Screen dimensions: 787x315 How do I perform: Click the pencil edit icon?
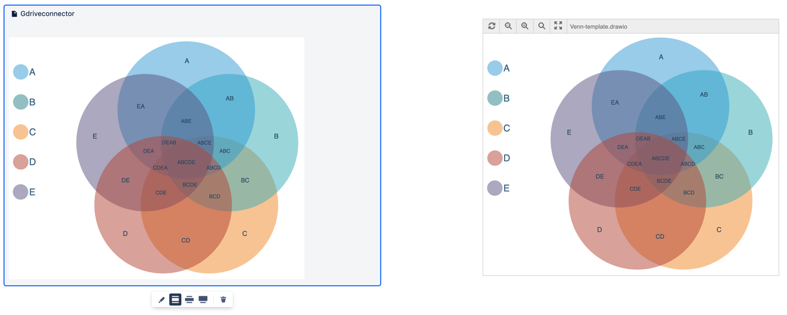tap(162, 300)
